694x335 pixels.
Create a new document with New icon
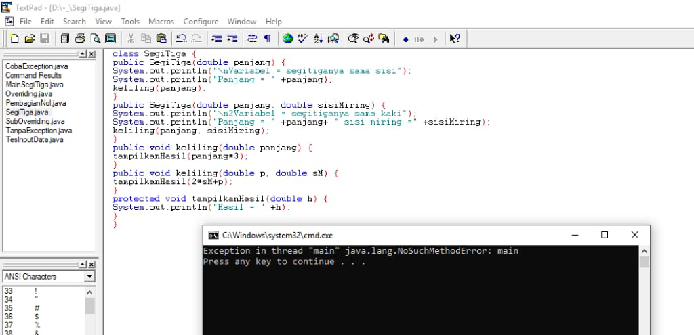(x=15, y=39)
